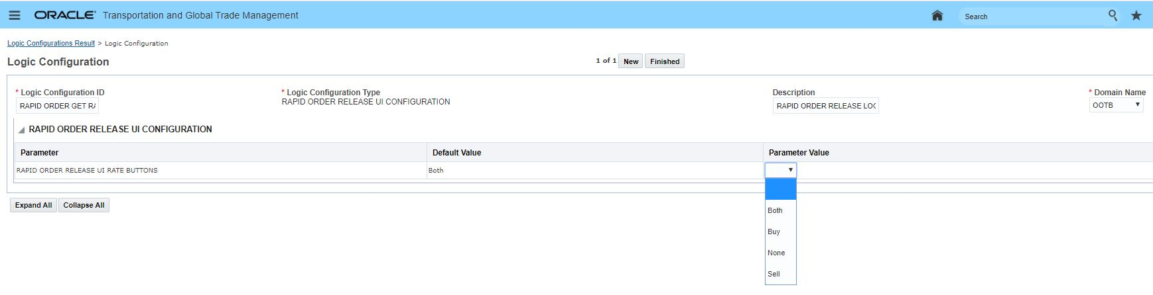Image resolution: width=1153 pixels, height=295 pixels.
Task: Click the Oracle logo
Action: click(x=65, y=15)
